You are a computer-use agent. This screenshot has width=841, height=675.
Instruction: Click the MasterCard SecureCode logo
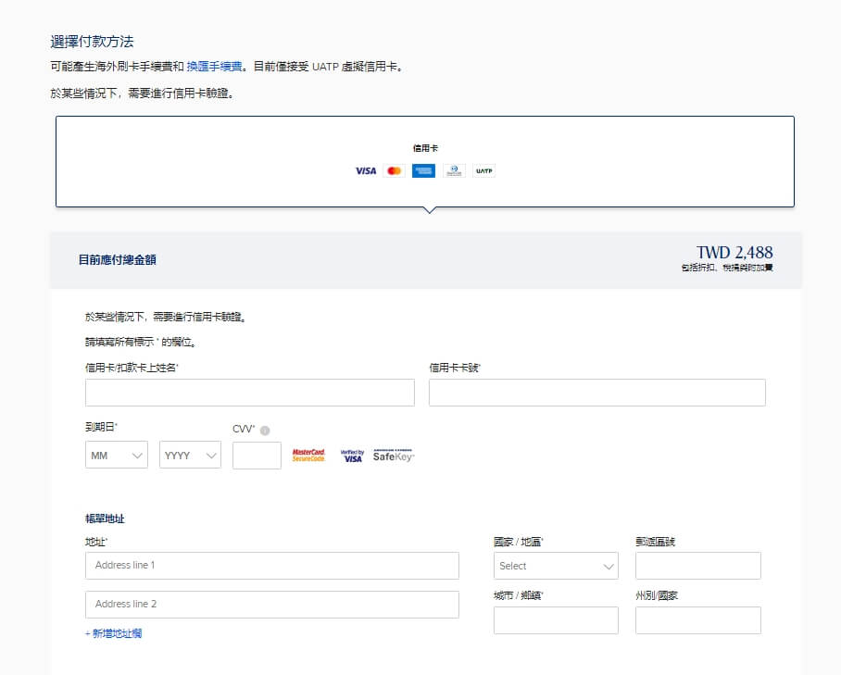click(308, 456)
